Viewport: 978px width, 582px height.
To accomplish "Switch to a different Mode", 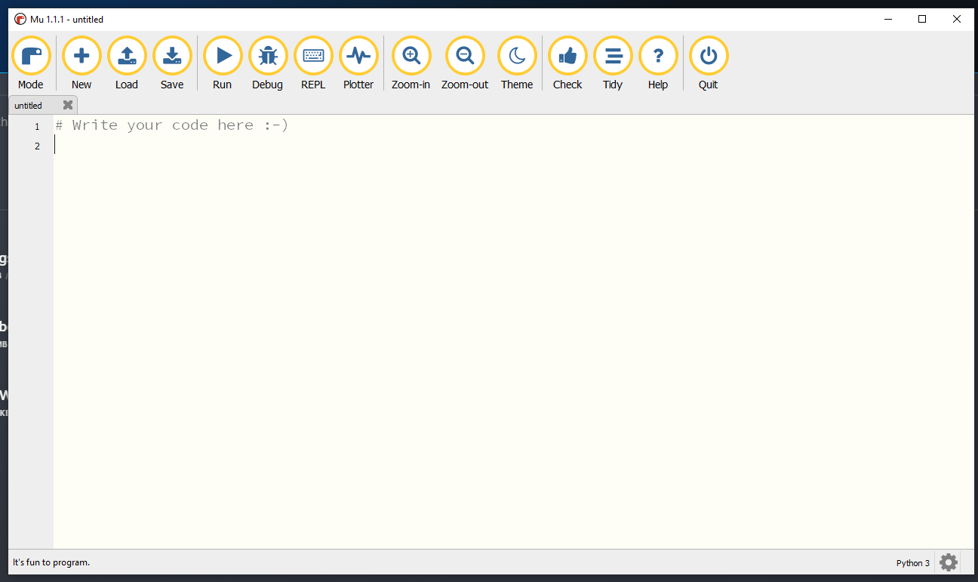I will (x=31, y=55).
